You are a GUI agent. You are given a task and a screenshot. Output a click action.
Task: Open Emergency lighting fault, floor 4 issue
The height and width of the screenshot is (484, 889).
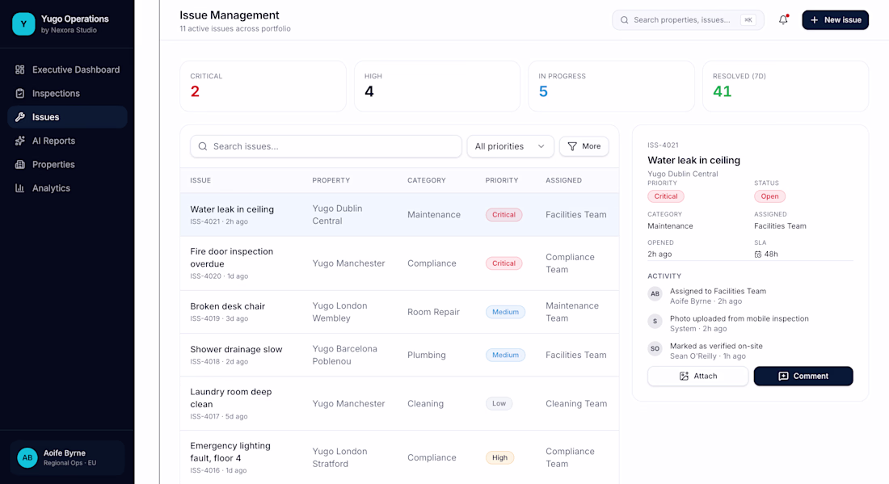point(400,457)
